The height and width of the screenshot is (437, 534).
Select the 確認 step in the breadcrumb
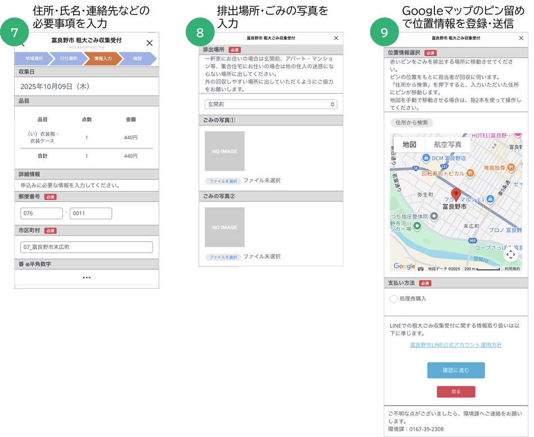(138, 58)
